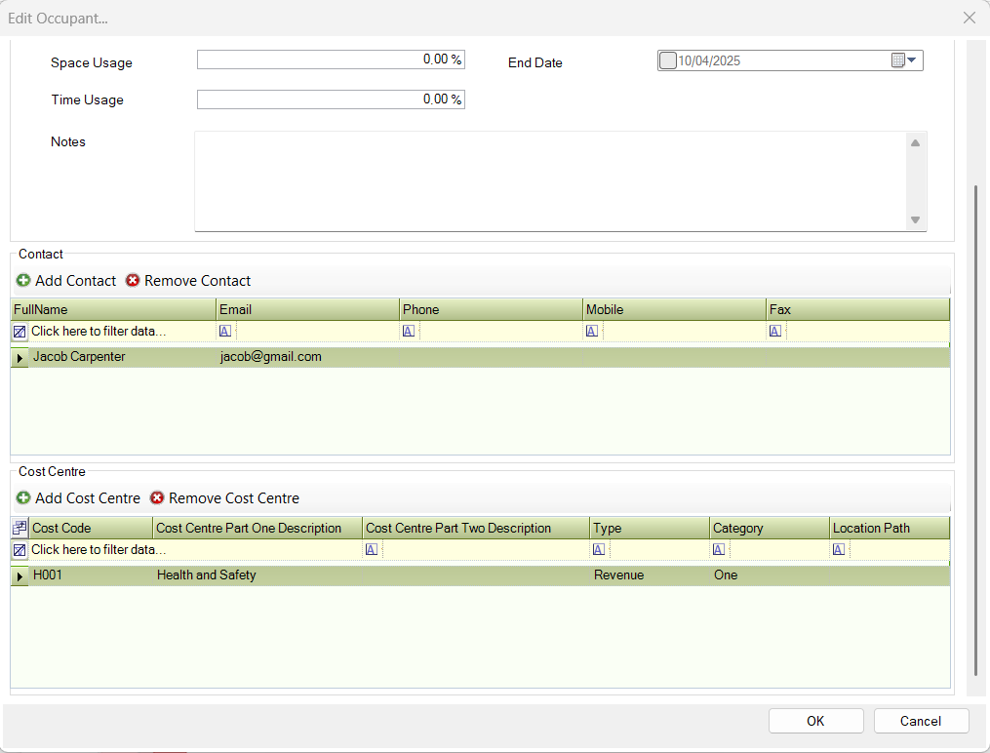Expand the H001 cost centre row arrow
The image size is (990, 753).
(x=20, y=576)
